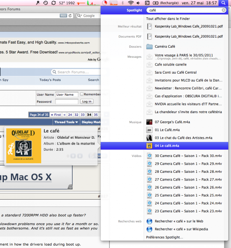The width and height of the screenshot is (231, 248).
Task: Go to thread page 35
Action: click(x=96, y=115)
